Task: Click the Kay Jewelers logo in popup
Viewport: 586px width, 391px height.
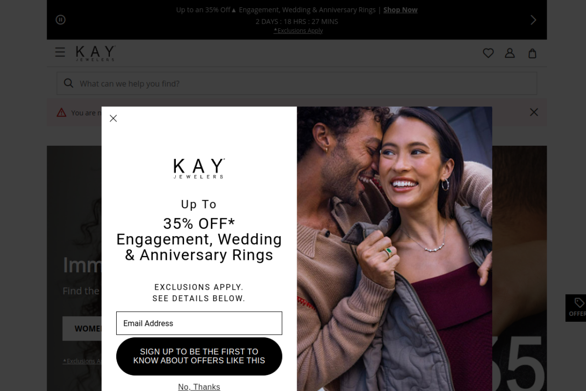Action: pyautogui.click(x=199, y=168)
